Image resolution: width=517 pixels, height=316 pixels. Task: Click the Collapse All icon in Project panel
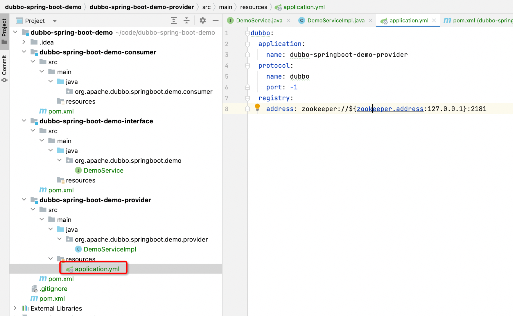pos(186,20)
